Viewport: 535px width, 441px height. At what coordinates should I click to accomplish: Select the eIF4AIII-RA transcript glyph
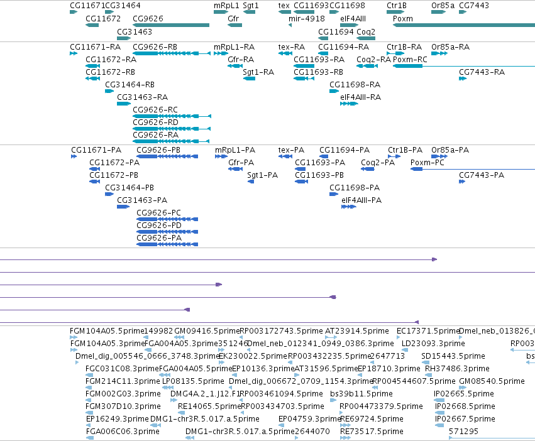coord(349,104)
